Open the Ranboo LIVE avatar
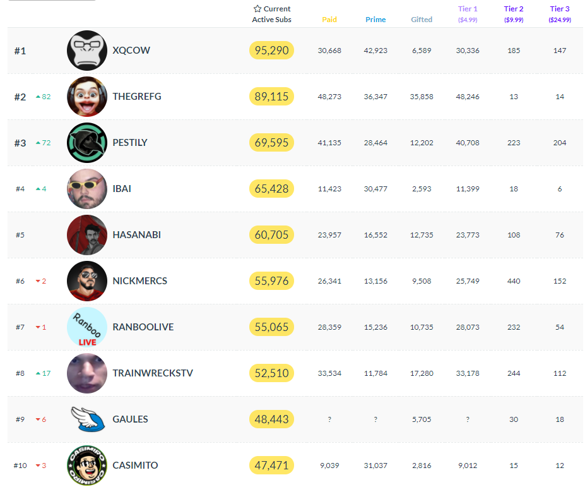The width and height of the screenshot is (585, 487). 87,327
